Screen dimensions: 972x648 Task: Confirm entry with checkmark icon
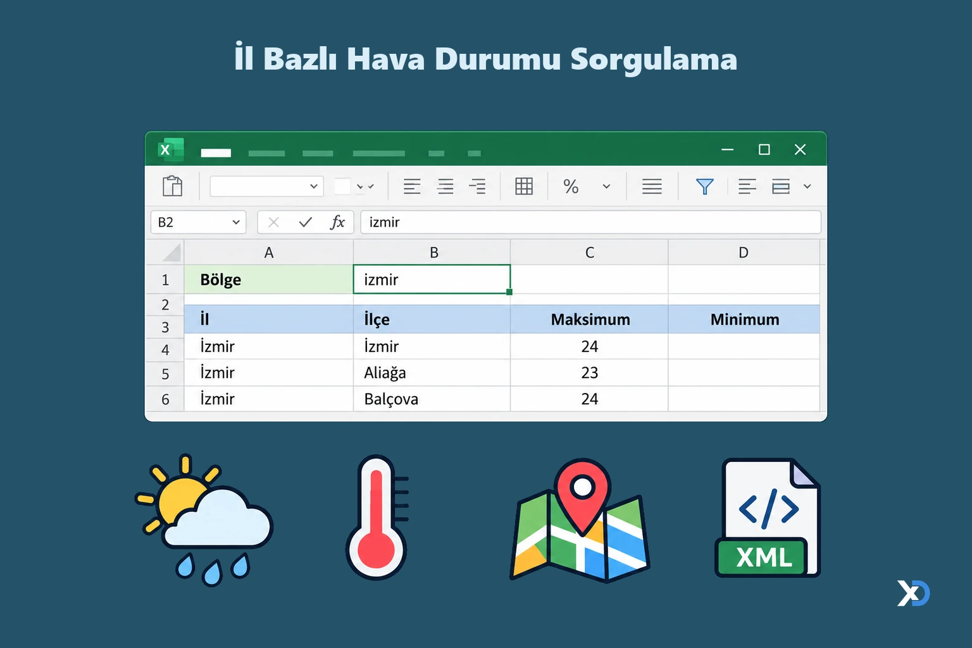coord(306,222)
